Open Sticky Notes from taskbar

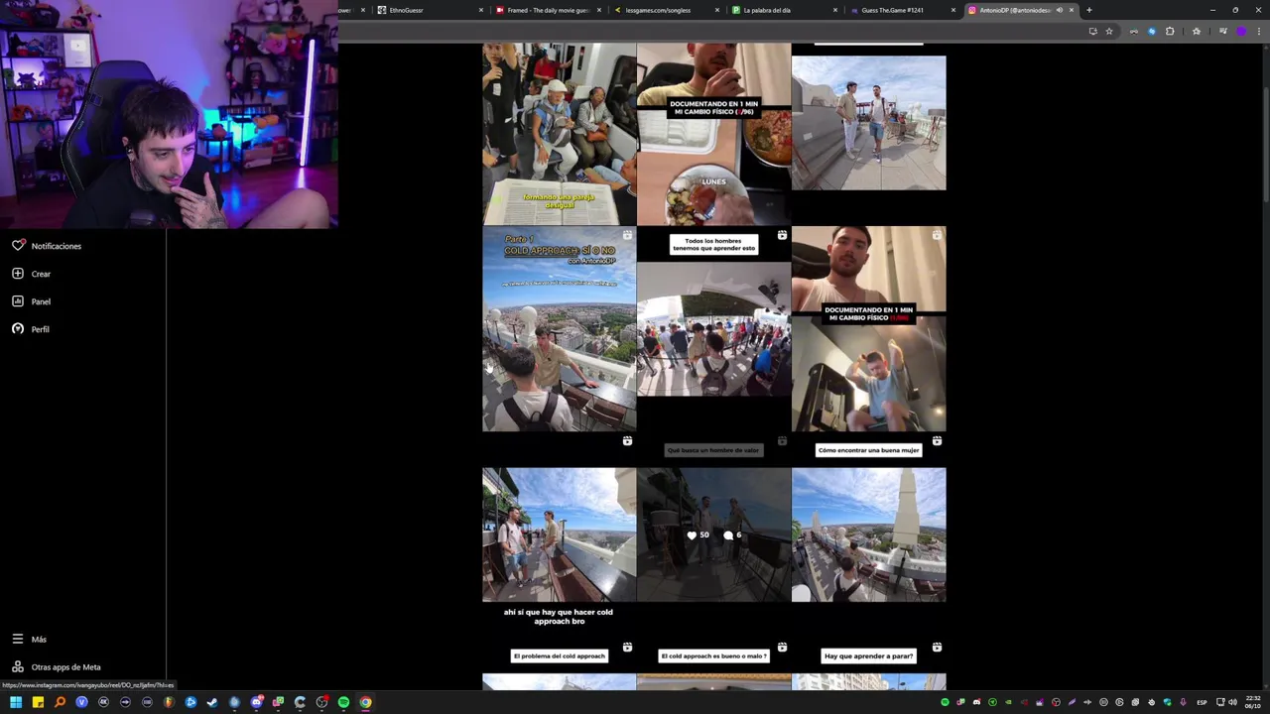click(38, 702)
